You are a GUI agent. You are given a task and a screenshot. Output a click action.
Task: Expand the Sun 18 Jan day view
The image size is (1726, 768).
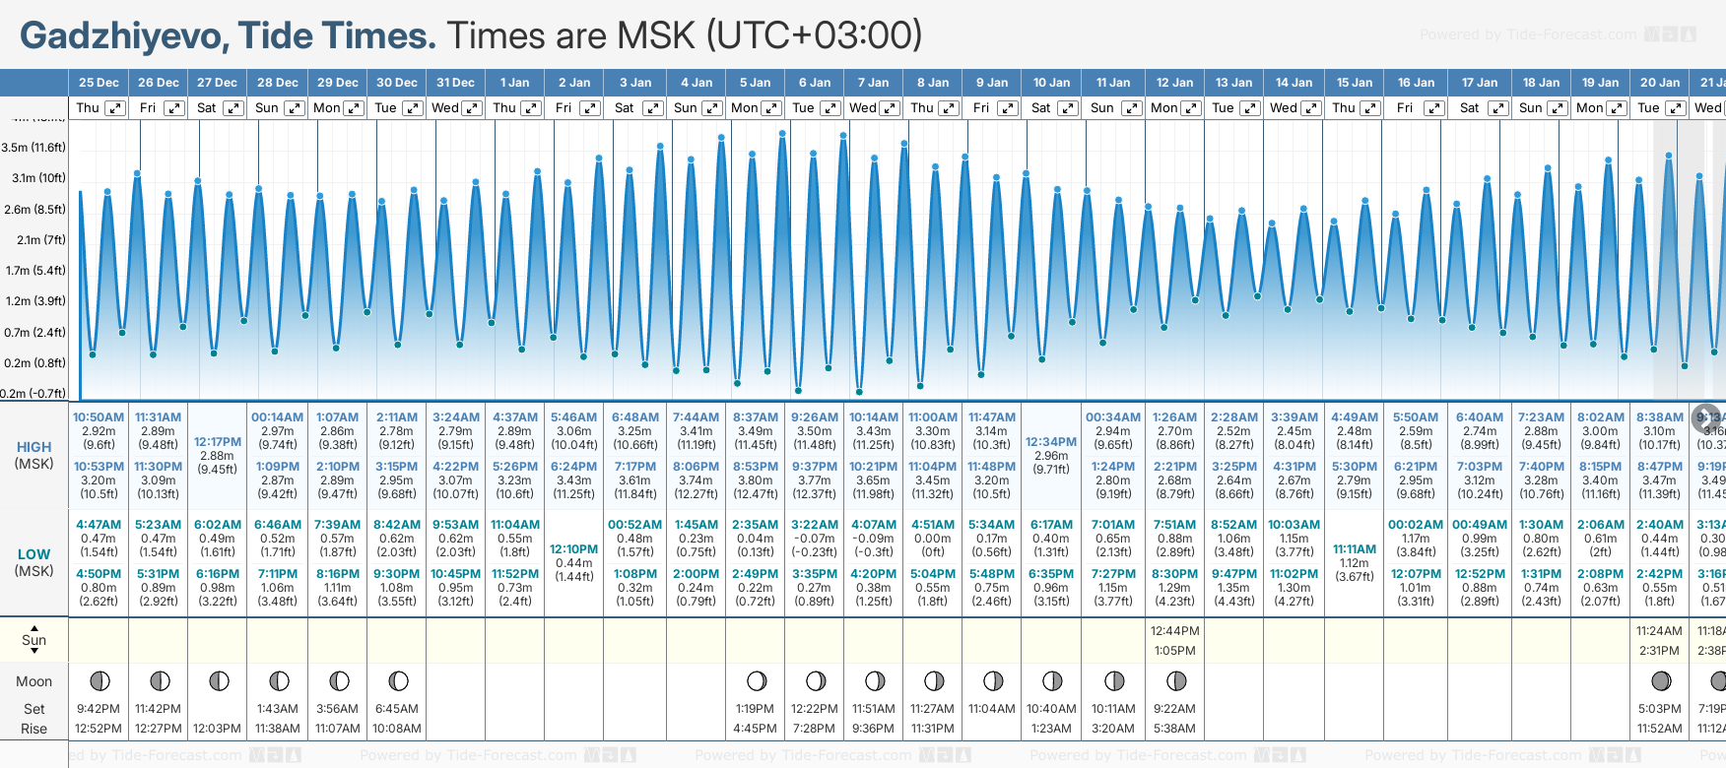pos(1558,108)
